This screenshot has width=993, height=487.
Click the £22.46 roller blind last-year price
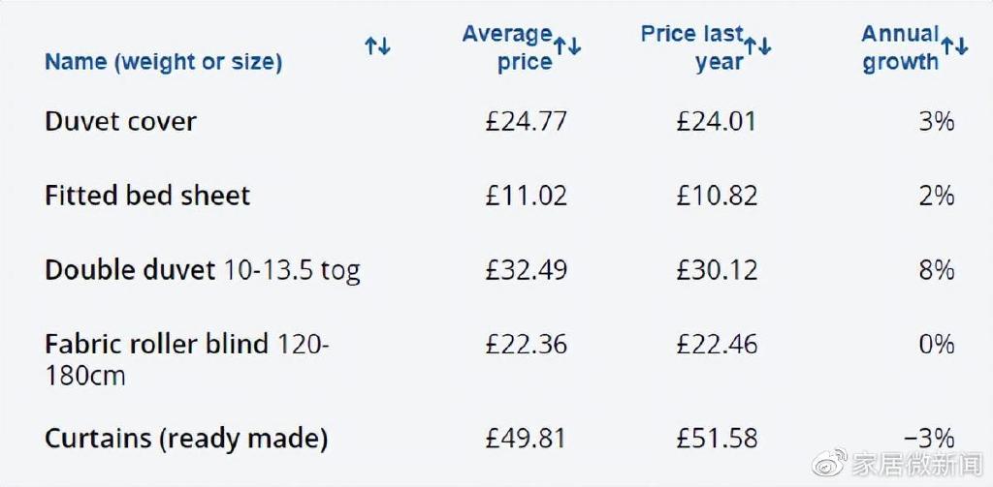click(717, 345)
